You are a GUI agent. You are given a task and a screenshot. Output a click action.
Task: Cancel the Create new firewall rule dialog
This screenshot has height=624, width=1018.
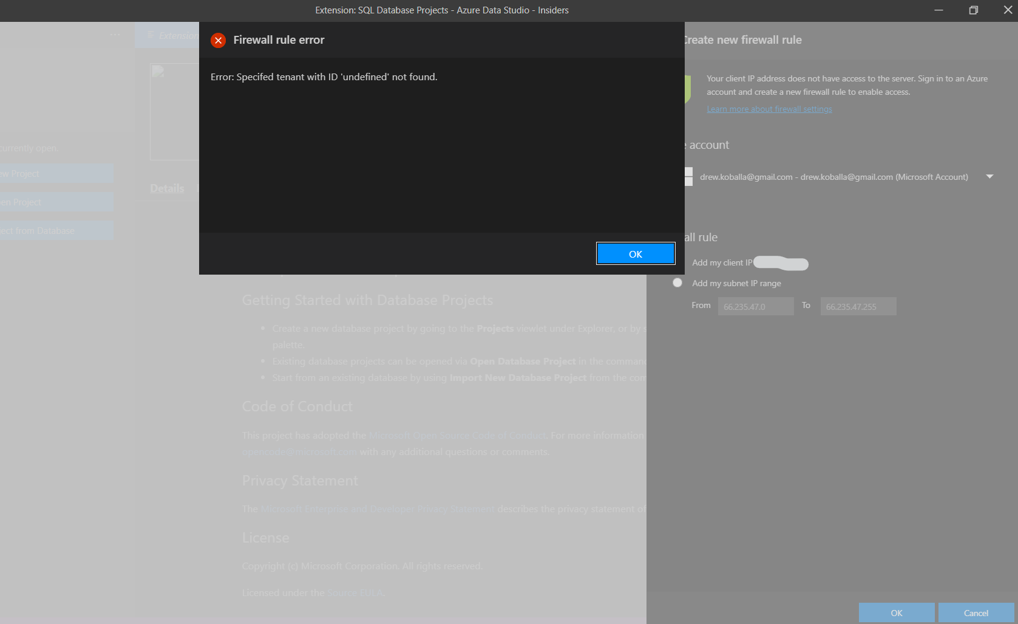975,612
